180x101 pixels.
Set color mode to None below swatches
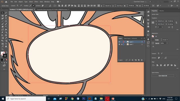(6, 60)
